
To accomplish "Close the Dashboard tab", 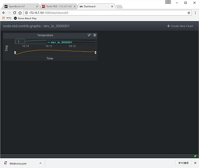I will [x=112, y=7].
